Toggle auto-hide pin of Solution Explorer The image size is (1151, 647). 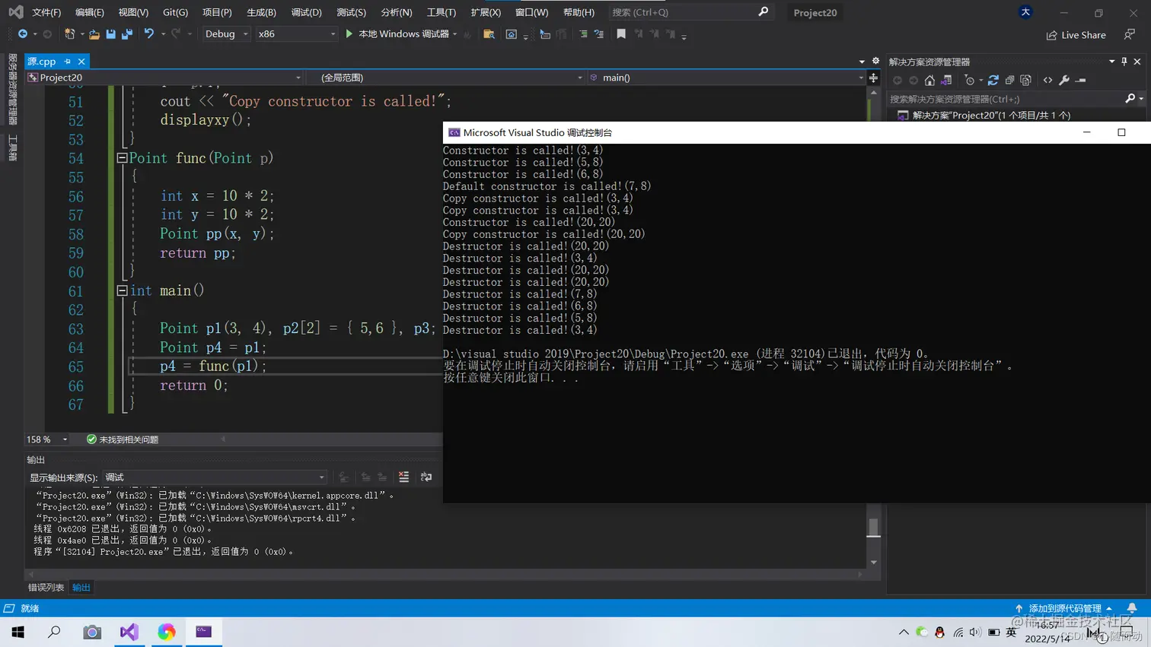coord(1124,62)
